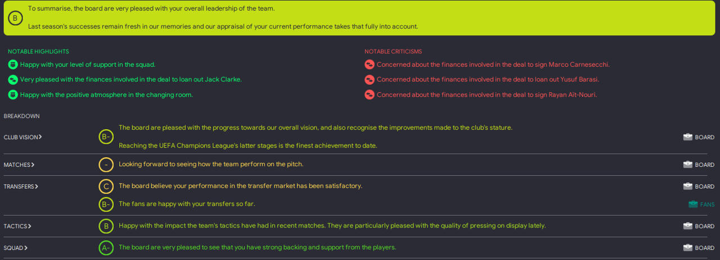Image resolution: width=720 pixels, height=260 pixels.
Task: Click the board Transfers C grade badge
Action: [106, 186]
